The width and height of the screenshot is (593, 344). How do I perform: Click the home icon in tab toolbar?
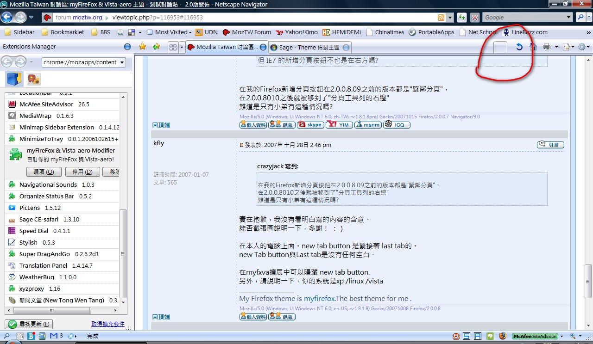point(533,47)
